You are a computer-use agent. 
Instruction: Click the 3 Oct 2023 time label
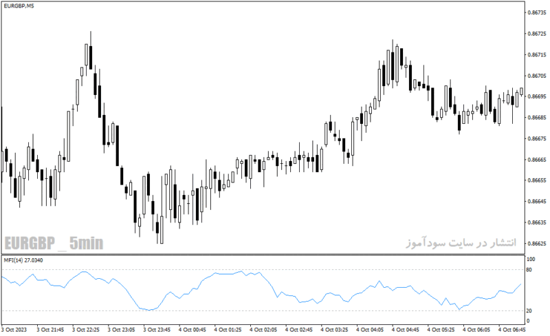(x=14, y=330)
